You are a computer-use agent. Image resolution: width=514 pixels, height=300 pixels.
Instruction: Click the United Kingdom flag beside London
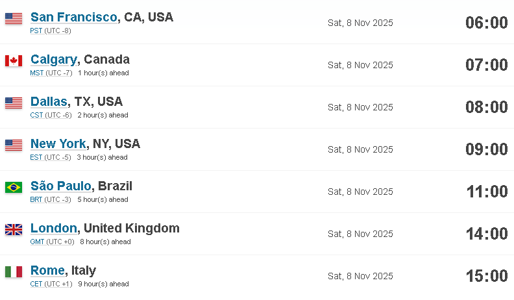coord(14,230)
